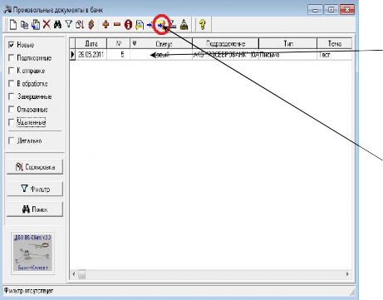
Task: Open the Фильтр button in the side panel
Action: (x=35, y=189)
